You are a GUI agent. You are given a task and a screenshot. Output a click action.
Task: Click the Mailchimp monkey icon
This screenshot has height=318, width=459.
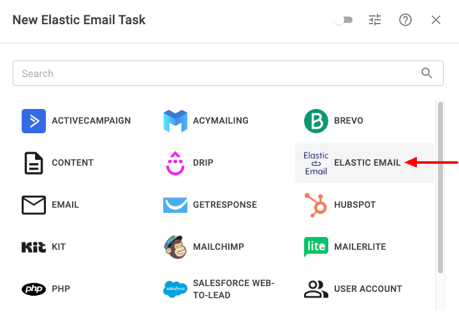[x=175, y=247]
